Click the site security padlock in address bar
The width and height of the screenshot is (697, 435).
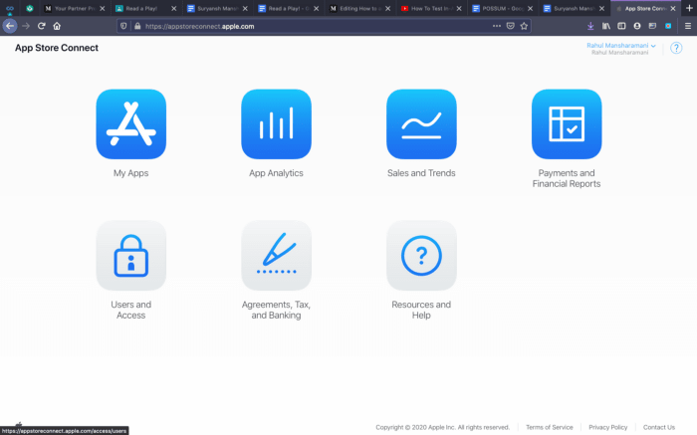pos(137,26)
